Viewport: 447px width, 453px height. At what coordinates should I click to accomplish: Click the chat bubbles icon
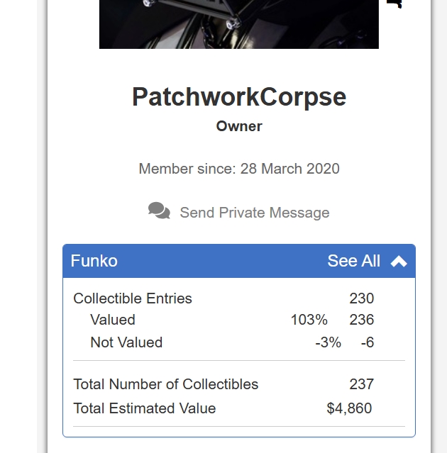pyautogui.click(x=159, y=211)
